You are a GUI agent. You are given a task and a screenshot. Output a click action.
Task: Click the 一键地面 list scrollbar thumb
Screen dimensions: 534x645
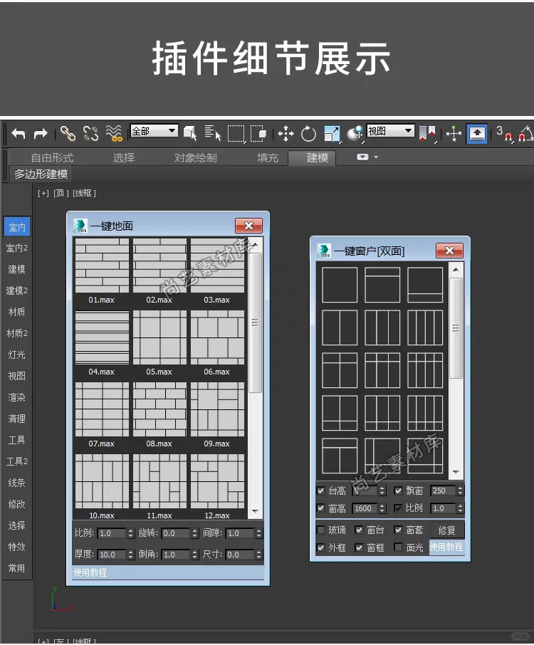255,322
